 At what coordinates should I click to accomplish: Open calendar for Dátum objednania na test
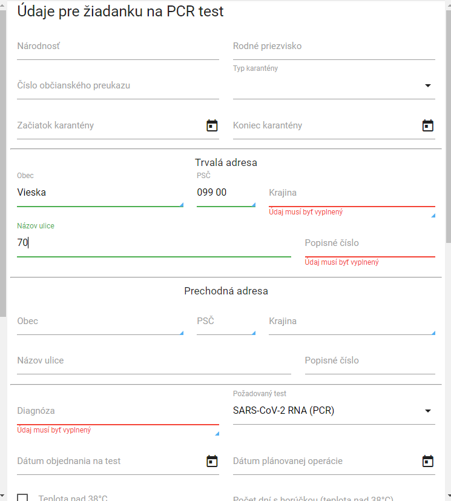(212, 461)
